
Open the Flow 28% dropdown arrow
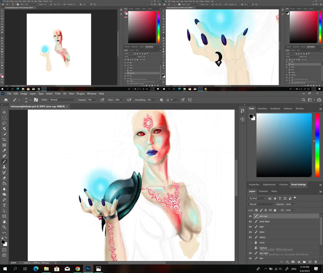tap(123, 100)
